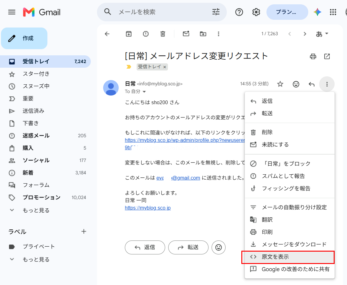Open toolbar more options three dots
The image size is (347, 285).
coord(218,34)
